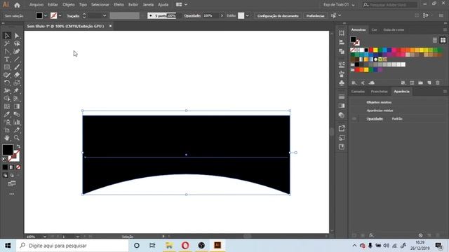
Task: Open the Efeito menu
Action: click(119, 5)
